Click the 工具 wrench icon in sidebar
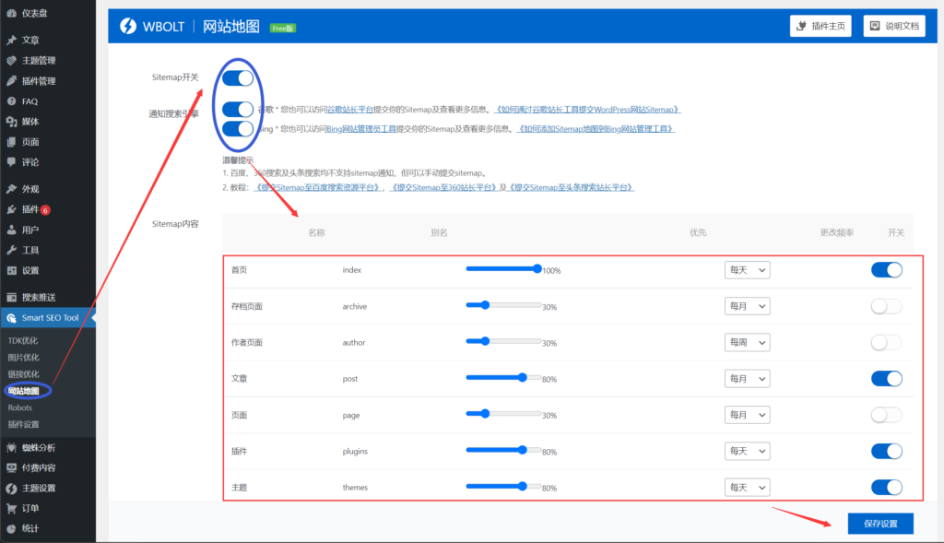Image resolution: width=944 pixels, height=543 pixels. 11,250
